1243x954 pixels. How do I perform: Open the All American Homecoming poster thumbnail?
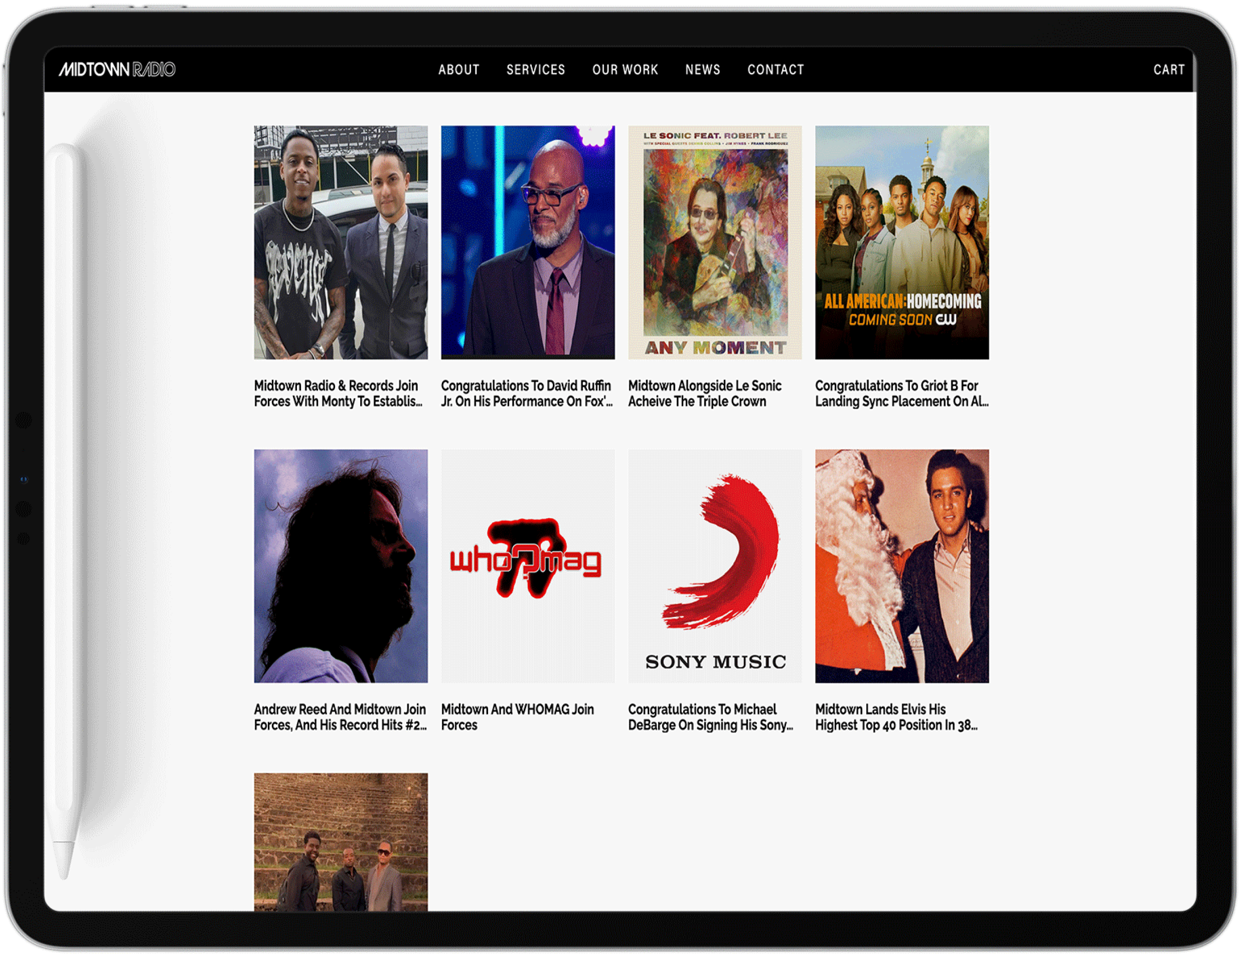[x=902, y=242]
